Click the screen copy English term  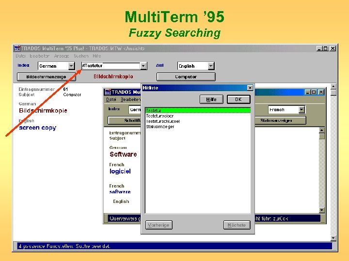38,128
